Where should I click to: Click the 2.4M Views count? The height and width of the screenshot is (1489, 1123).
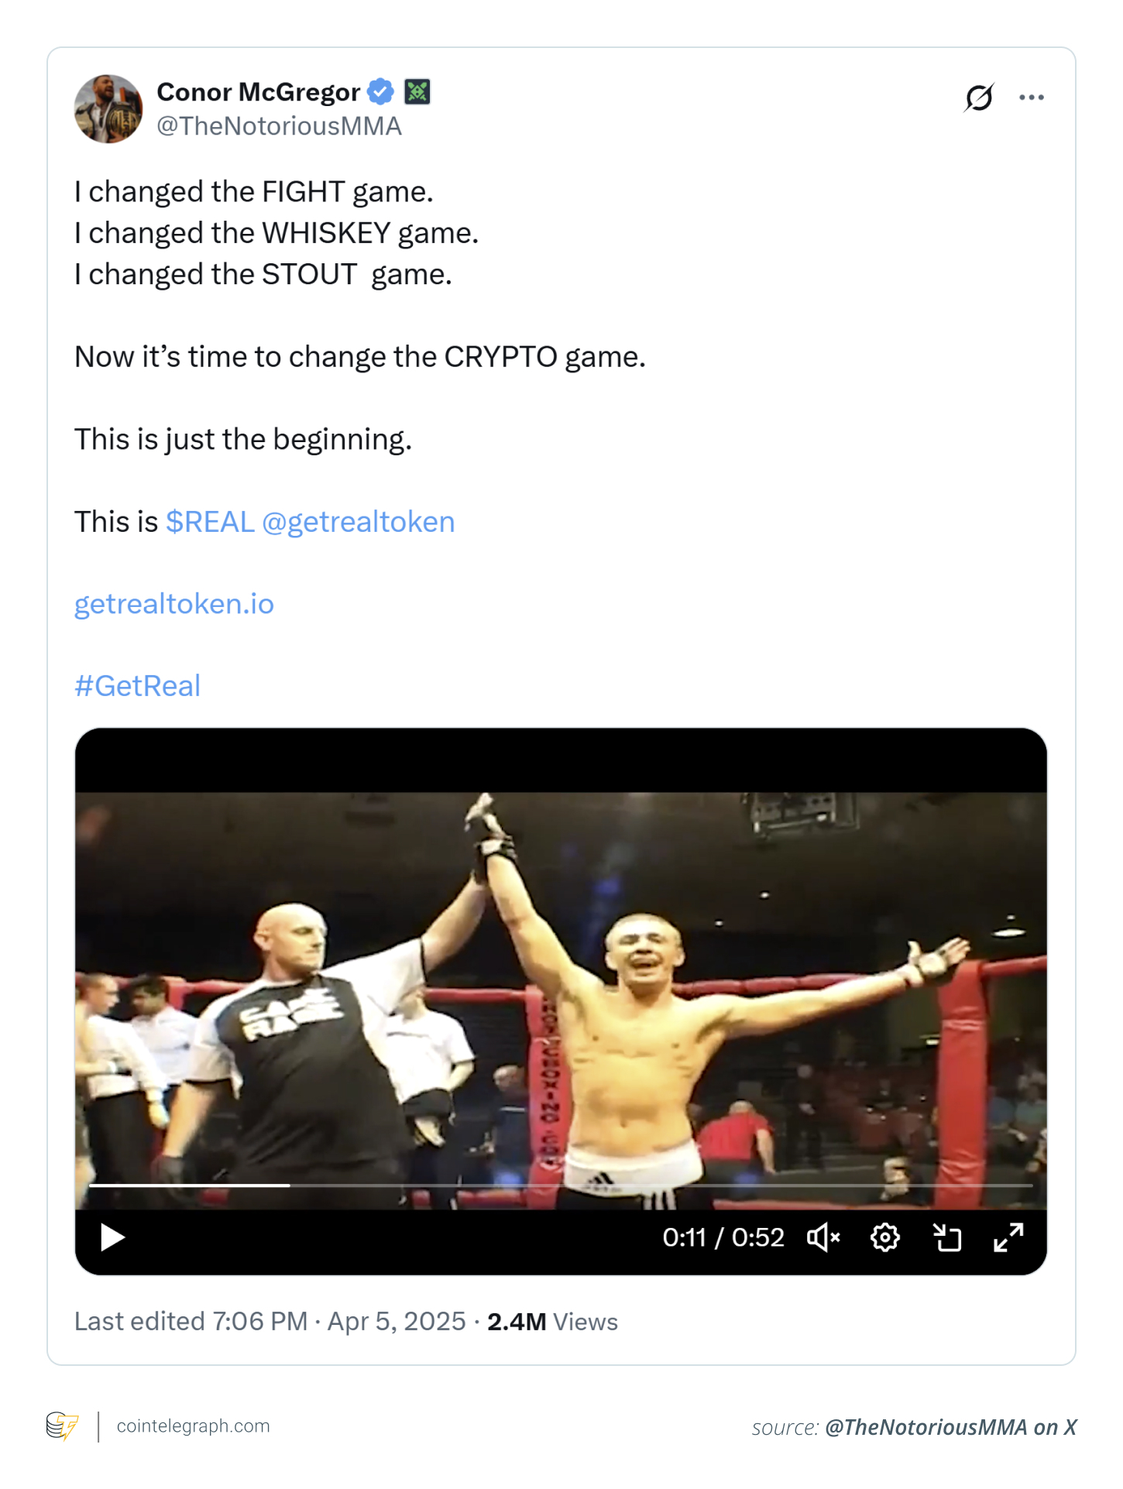click(552, 1321)
